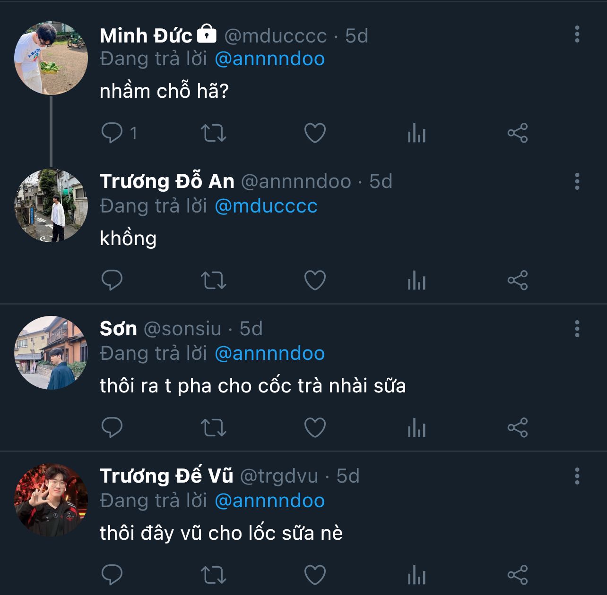This screenshot has width=607, height=595.
Task: Like Trương Đế Vũ's lốc sữa tweet
Action: tap(315, 575)
